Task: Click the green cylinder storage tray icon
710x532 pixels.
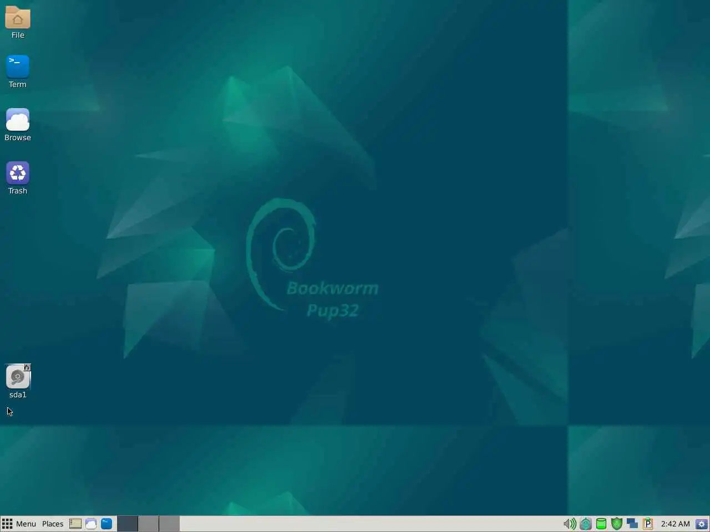Action: coord(601,524)
